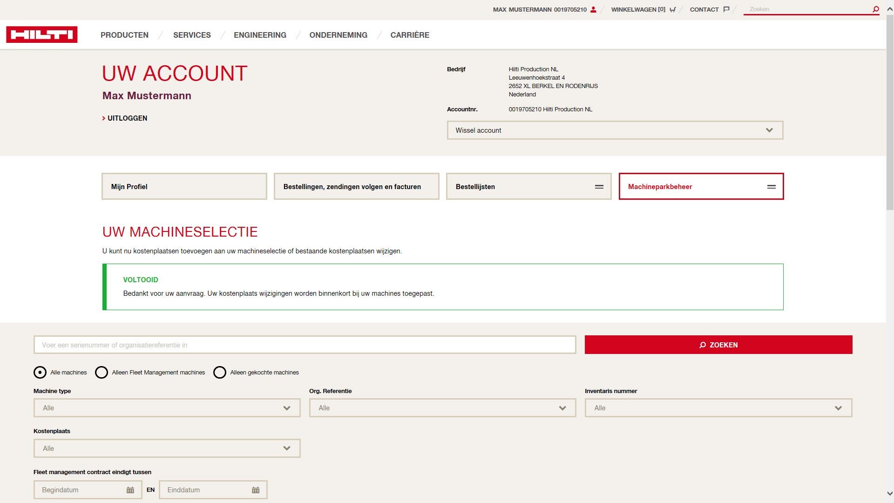Screen dimensions: 894x503
Task: Click the scrollbar up arrow
Action: coord(890,9)
